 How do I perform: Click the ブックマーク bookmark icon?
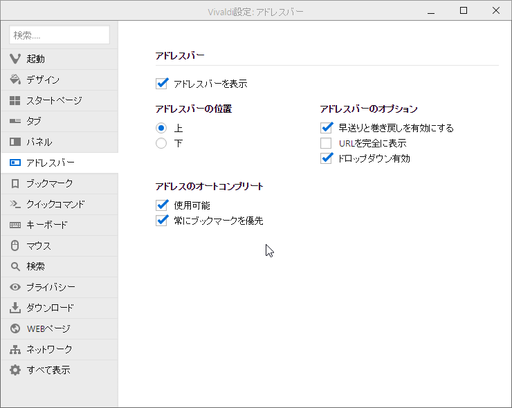click(x=15, y=183)
